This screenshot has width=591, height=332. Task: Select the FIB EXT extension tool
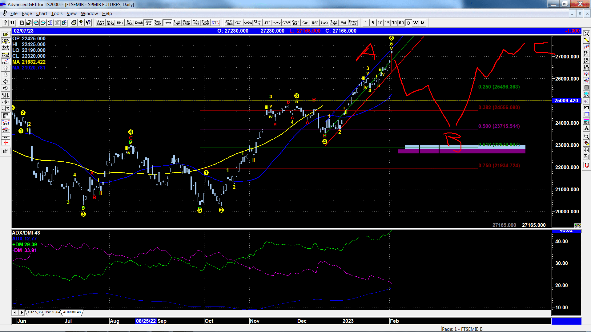coord(586,60)
